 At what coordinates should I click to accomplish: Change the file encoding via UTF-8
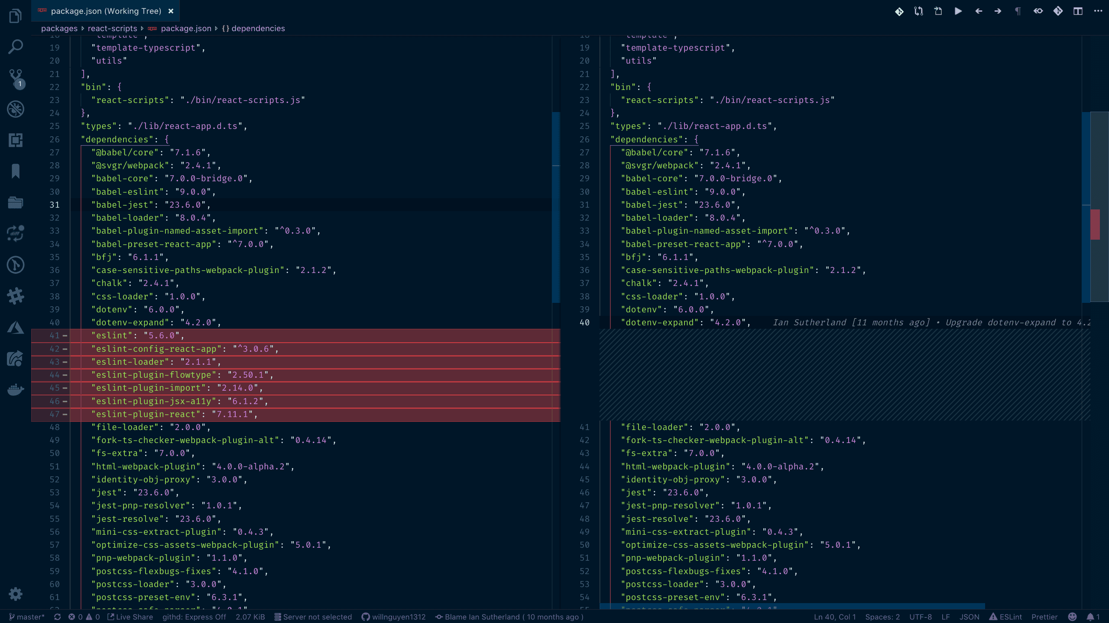point(921,617)
